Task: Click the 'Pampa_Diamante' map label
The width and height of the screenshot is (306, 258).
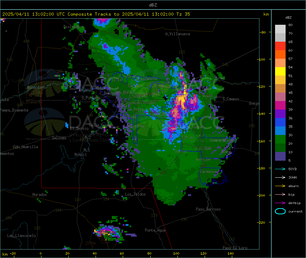Action: coord(14,110)
